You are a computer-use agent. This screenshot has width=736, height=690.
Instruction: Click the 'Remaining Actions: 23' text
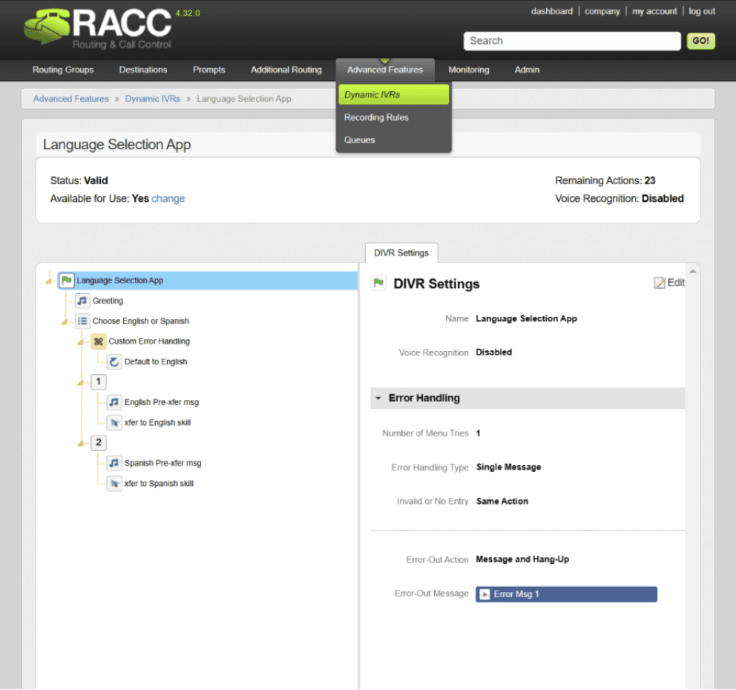click(605, 181)
